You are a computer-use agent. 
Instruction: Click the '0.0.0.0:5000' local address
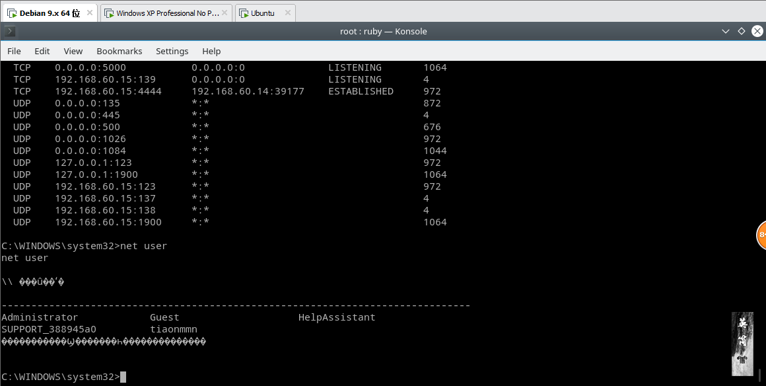(90, 67)
